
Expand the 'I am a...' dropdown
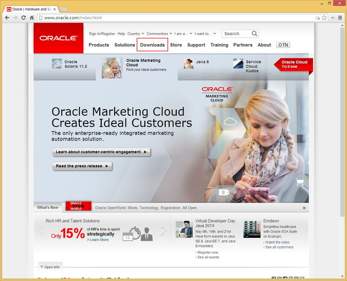tap(183, 34)
